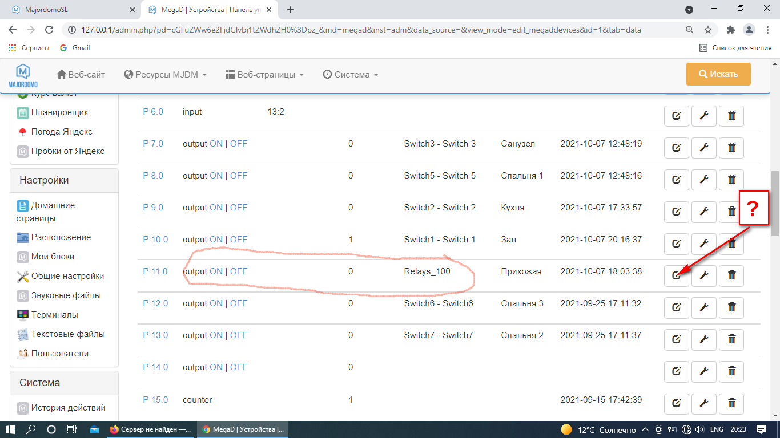Delete the Relays_100 row P 11.0

[x=731, y=276]
